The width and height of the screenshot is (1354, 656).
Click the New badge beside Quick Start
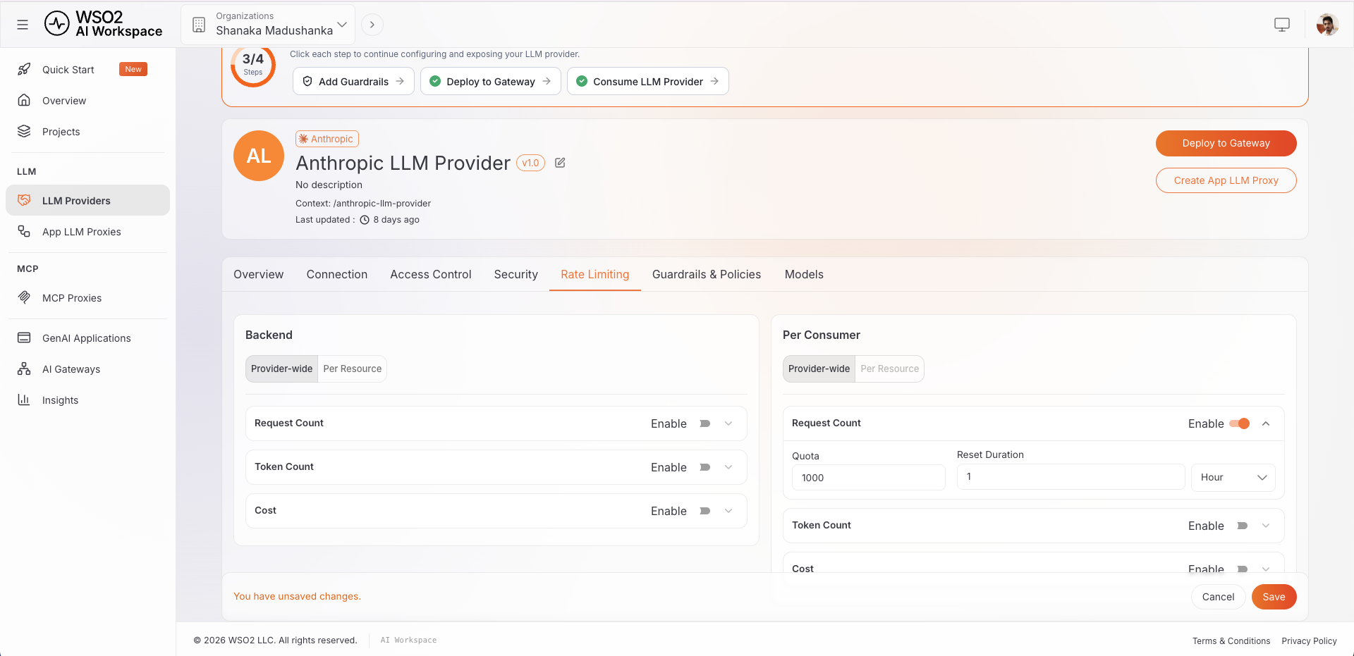pyautogui.click(x=133, y=69)
